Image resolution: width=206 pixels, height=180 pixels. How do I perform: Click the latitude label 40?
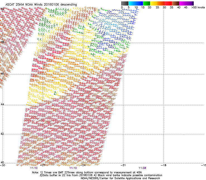(2, 162)
